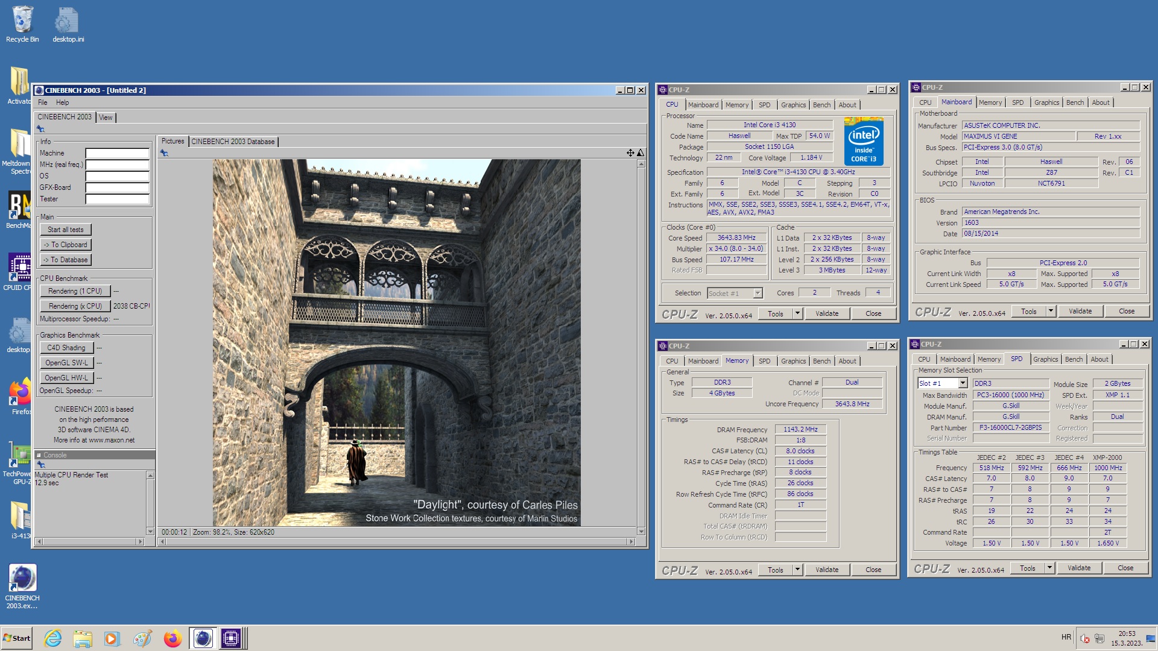Run the OpenGL HW-L test
The width and height of the screenshot is (1158, 651).
point(66,378)
